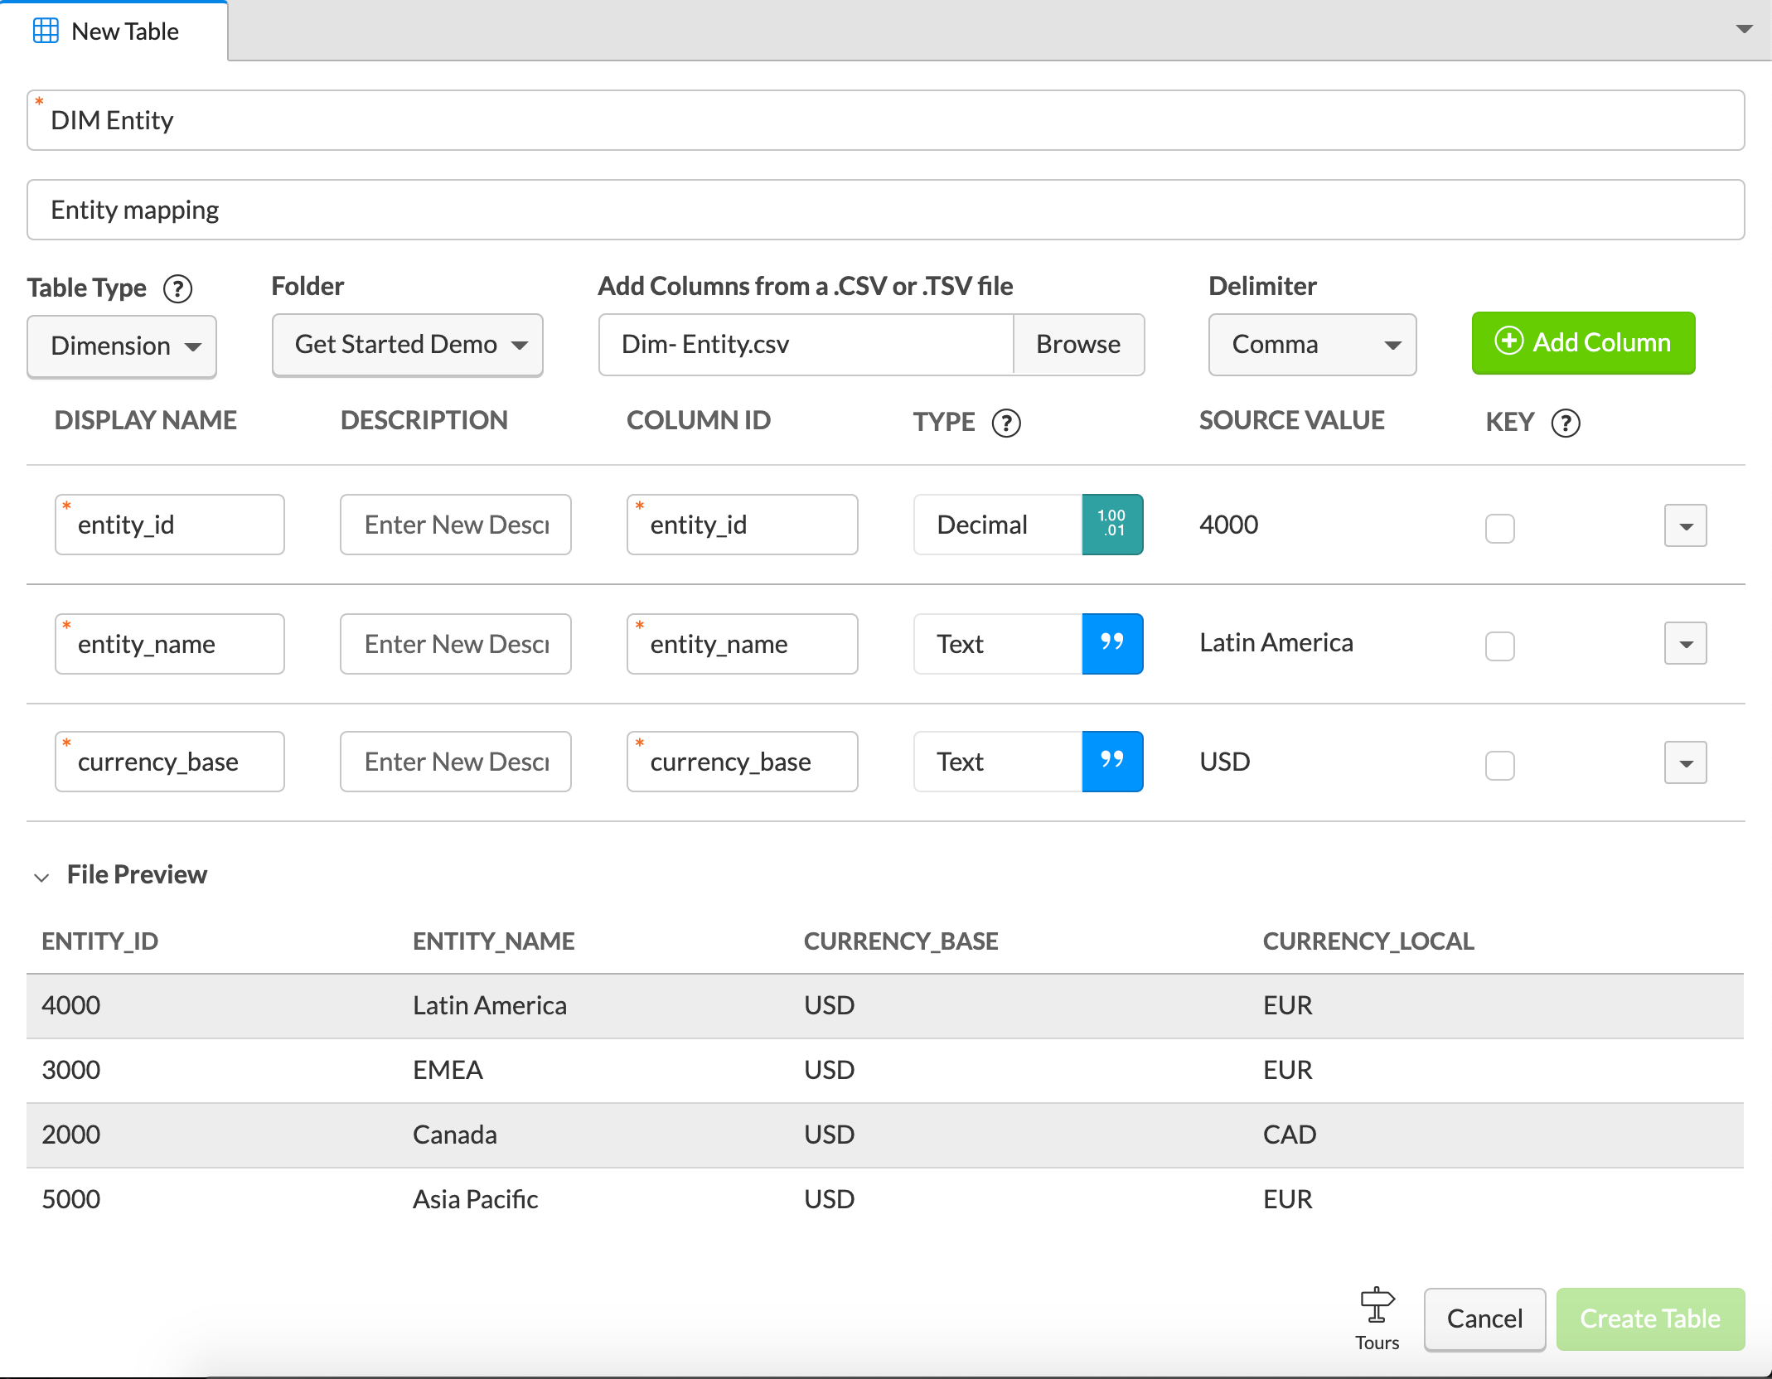1772x1379 pixels.
Task: Check the Key checkbox for entity_name row
Action: [x=1499, y=647]
